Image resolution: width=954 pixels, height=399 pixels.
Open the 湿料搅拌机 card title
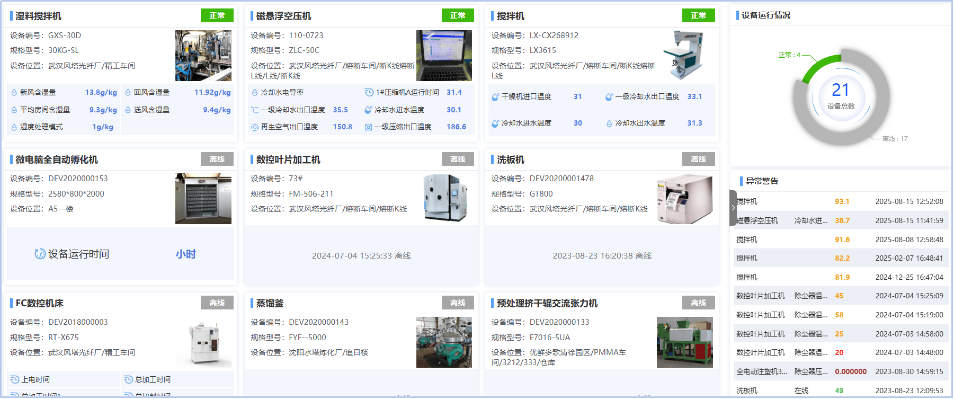(x=38, y=16)
